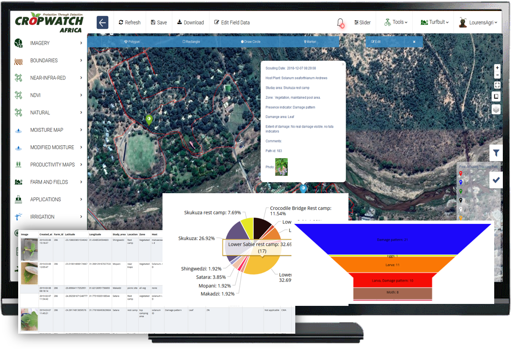Open the Mopani row leaf thumbnail
The width and height of the screenshot is (511, 349).
pyautogui.click(x=29, y=273)
